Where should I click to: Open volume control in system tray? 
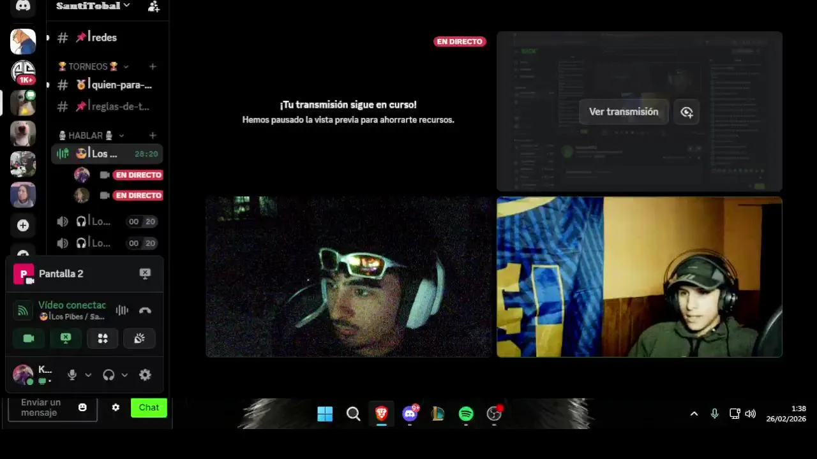tap(751, 414)
